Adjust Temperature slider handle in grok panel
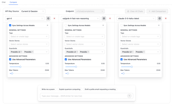Image resolution: width=172 pixels, height=106 pixels. click(76, 67)
